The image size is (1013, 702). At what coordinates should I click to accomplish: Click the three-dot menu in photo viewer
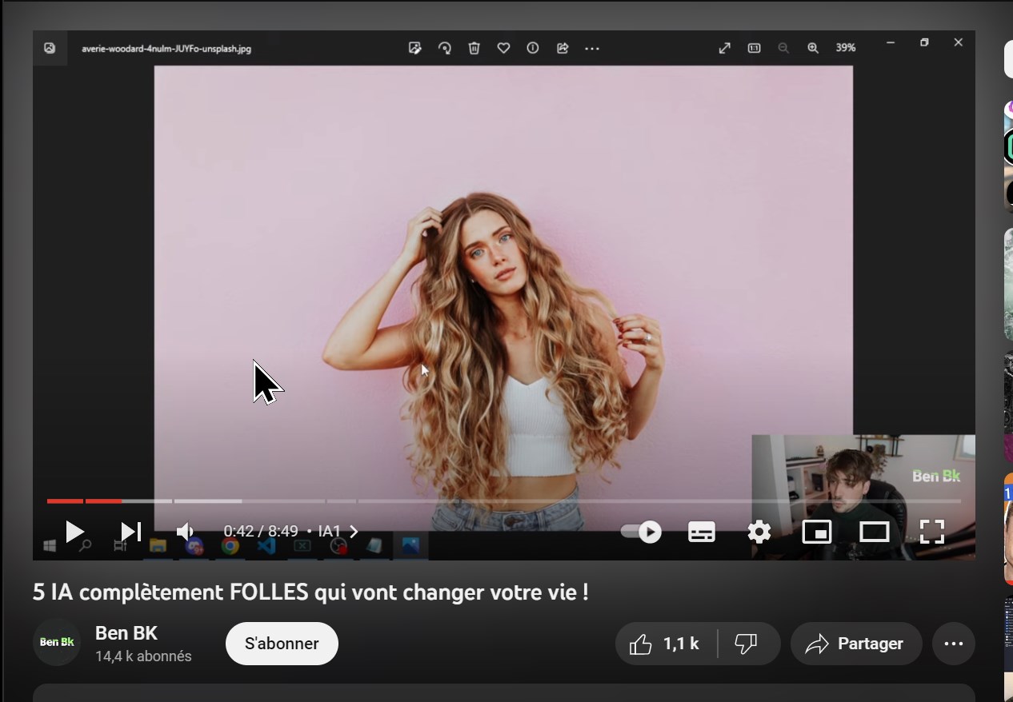pos(592,49)
